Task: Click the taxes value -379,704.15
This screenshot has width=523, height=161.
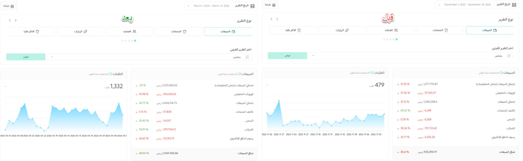Action: [169, 130]
